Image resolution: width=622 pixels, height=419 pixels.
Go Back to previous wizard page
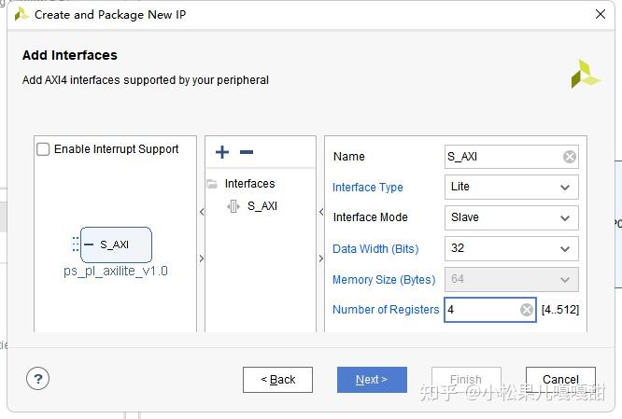click(x=277, y=380)
